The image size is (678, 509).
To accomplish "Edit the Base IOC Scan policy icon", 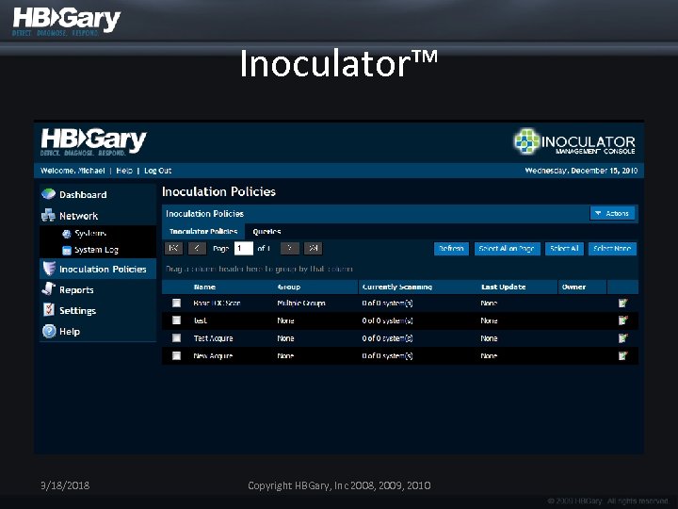I will (x=622, y=303).
